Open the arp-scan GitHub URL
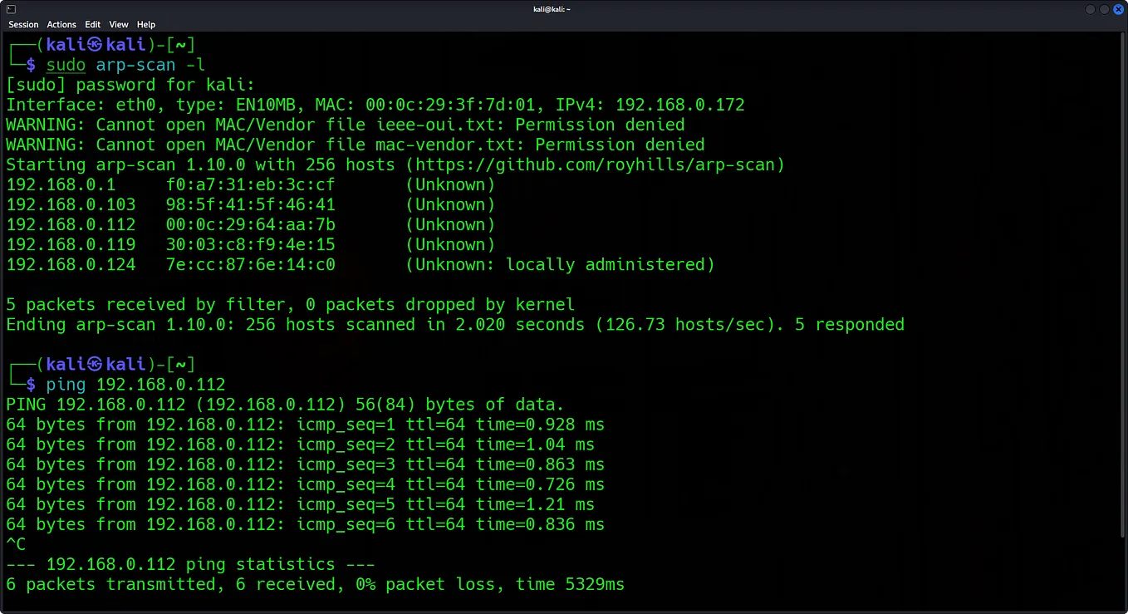1128x614 pixels. click(592, 165)
